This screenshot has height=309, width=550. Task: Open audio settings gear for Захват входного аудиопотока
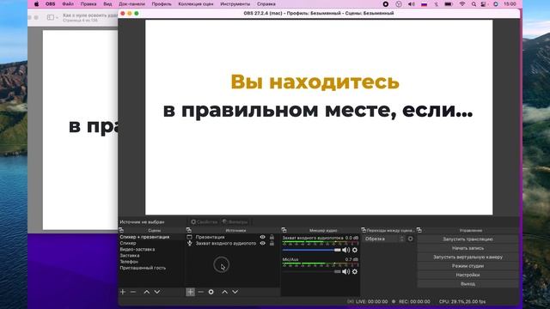tap(355, 250)
